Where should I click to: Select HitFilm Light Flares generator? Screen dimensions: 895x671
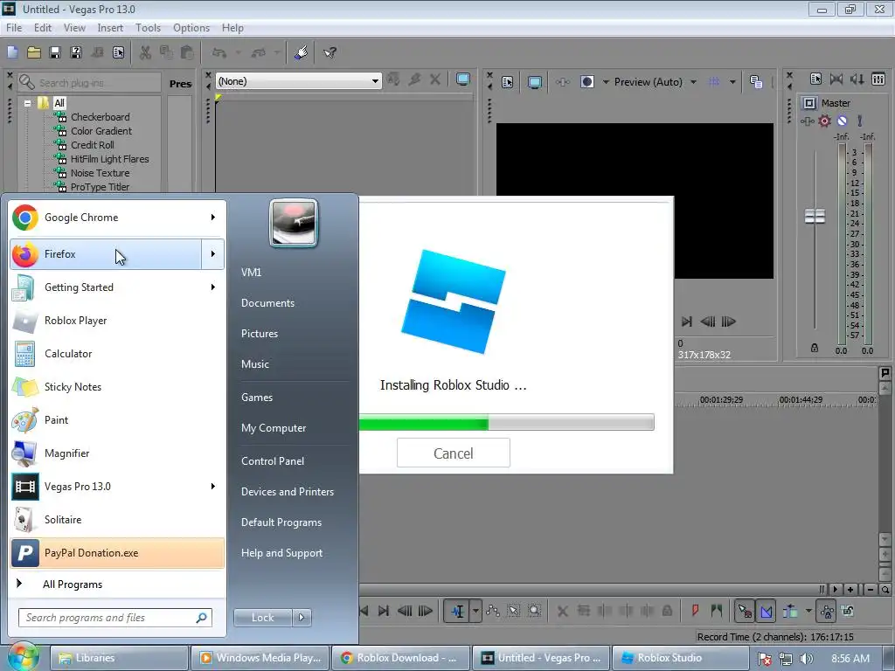tap(109, 159)
